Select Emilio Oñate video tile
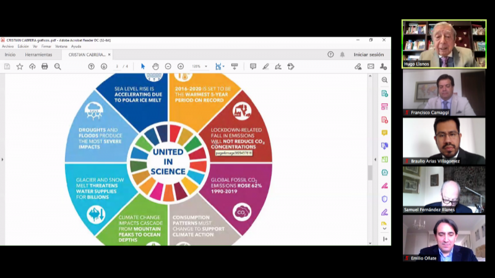This screenshot has width=495, height=278. 444,238
